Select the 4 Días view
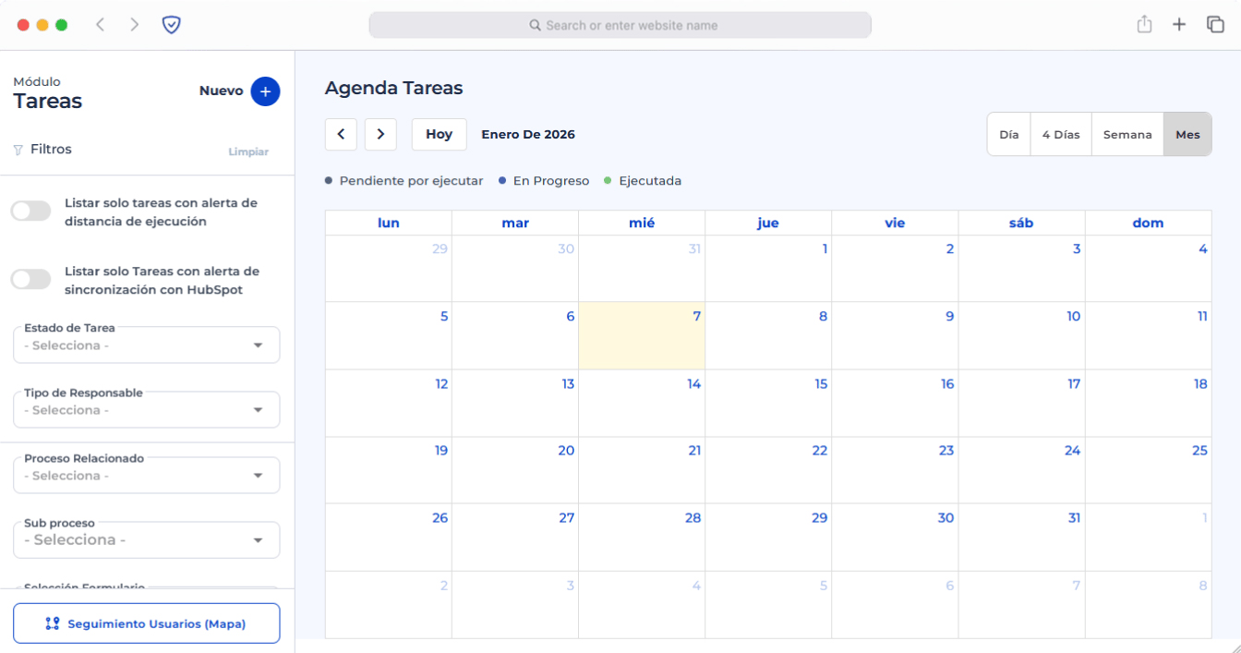Image resolution: width=1241 pixels, height=653 pixels. click(1061, 135)
